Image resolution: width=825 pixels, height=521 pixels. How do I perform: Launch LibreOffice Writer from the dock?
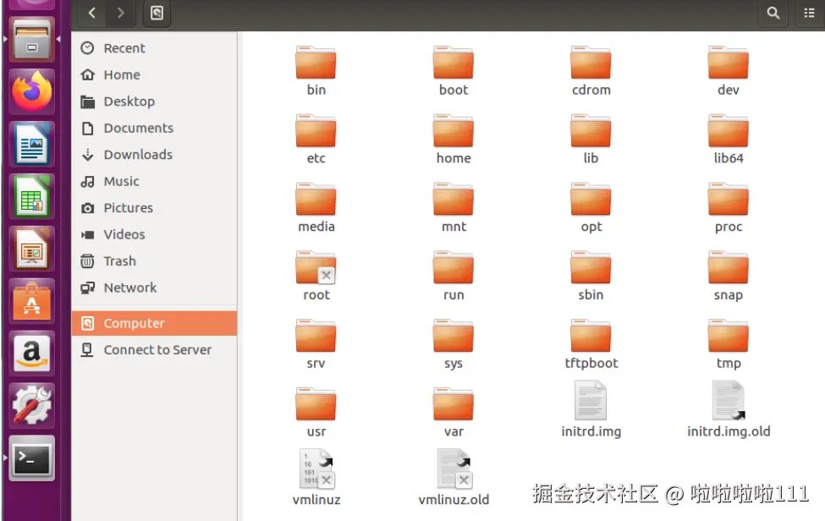(x=32, y=144)
